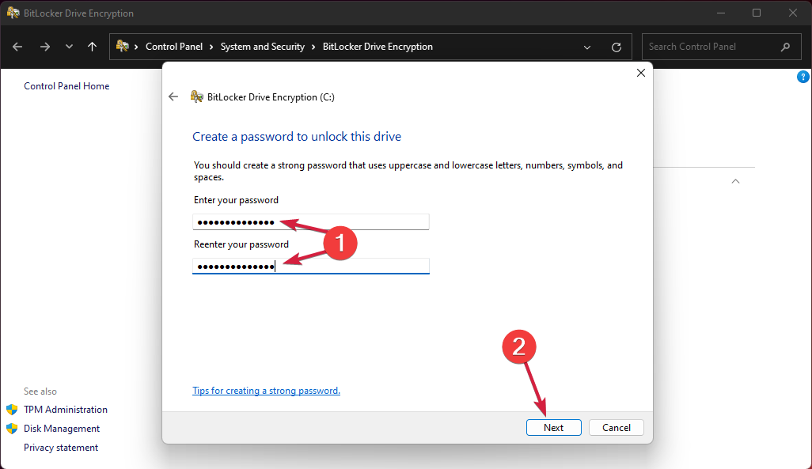This screenshot has height=469, width=812.
Task: Open help via the blue question mark icon
Action: 803,77
